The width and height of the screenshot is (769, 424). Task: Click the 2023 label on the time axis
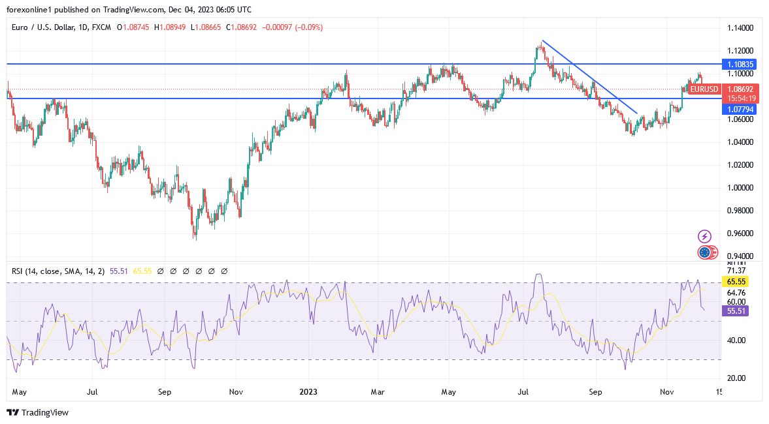tap(308, 392)
